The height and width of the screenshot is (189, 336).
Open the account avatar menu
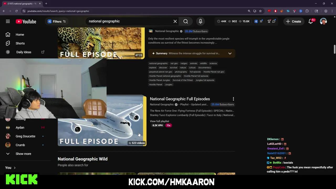pyautogui.click(x=323, y=22)
